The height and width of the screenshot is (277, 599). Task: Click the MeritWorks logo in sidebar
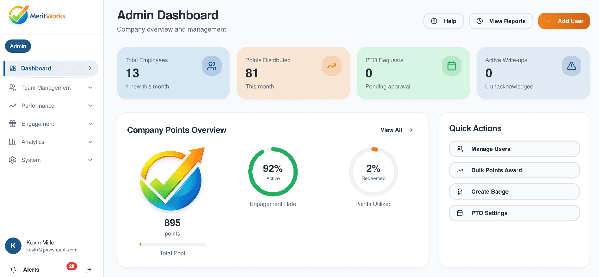point(37,15)
